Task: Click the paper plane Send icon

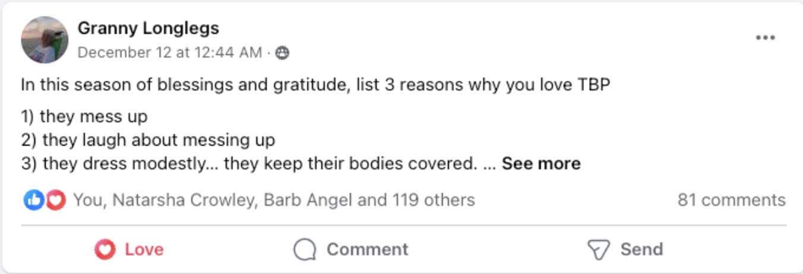Action: [x=598, y=250]
